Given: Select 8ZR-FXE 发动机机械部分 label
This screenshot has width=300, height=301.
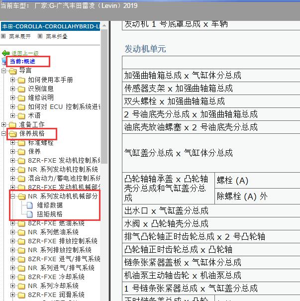Looking at the screenshot, I should (x=64, y=188).
